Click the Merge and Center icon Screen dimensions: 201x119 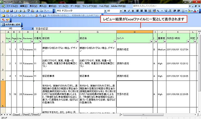(149, 11)
